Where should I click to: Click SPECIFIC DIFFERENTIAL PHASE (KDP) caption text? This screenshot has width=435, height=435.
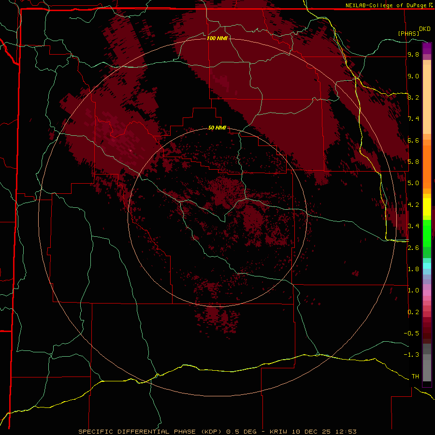coord(150,432)
